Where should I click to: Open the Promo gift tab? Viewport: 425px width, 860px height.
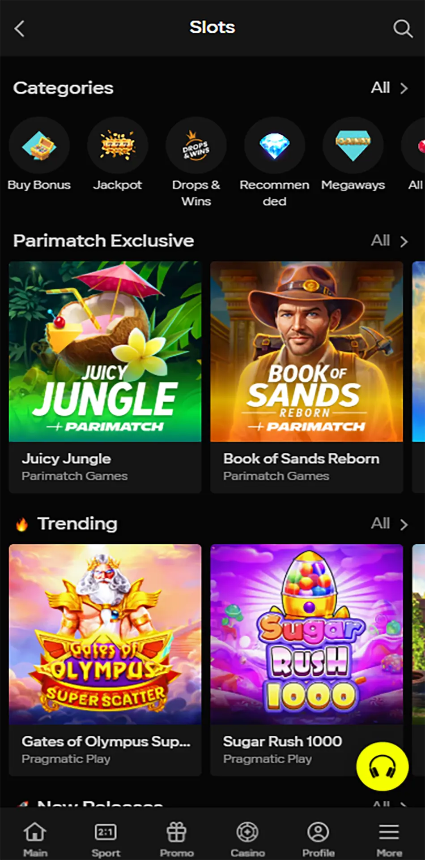click(177, 838)
